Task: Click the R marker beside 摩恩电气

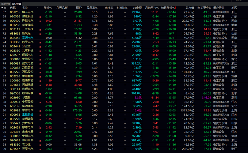Action: [40, 128]
